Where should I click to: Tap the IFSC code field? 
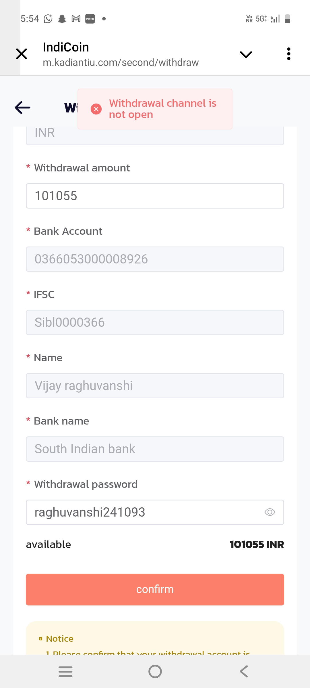(x=155, y=322)
